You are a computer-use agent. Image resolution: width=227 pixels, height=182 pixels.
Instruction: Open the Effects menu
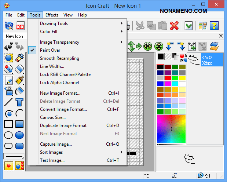point(52,15)
